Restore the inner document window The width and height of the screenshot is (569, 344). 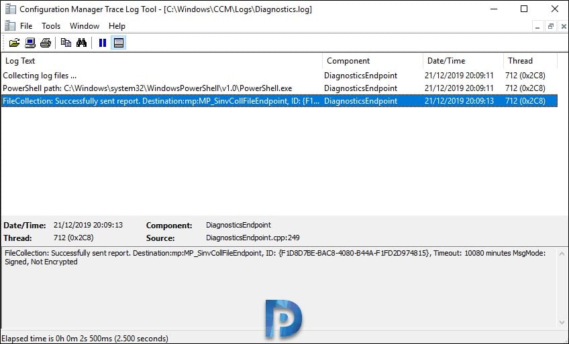click(550, 26)
